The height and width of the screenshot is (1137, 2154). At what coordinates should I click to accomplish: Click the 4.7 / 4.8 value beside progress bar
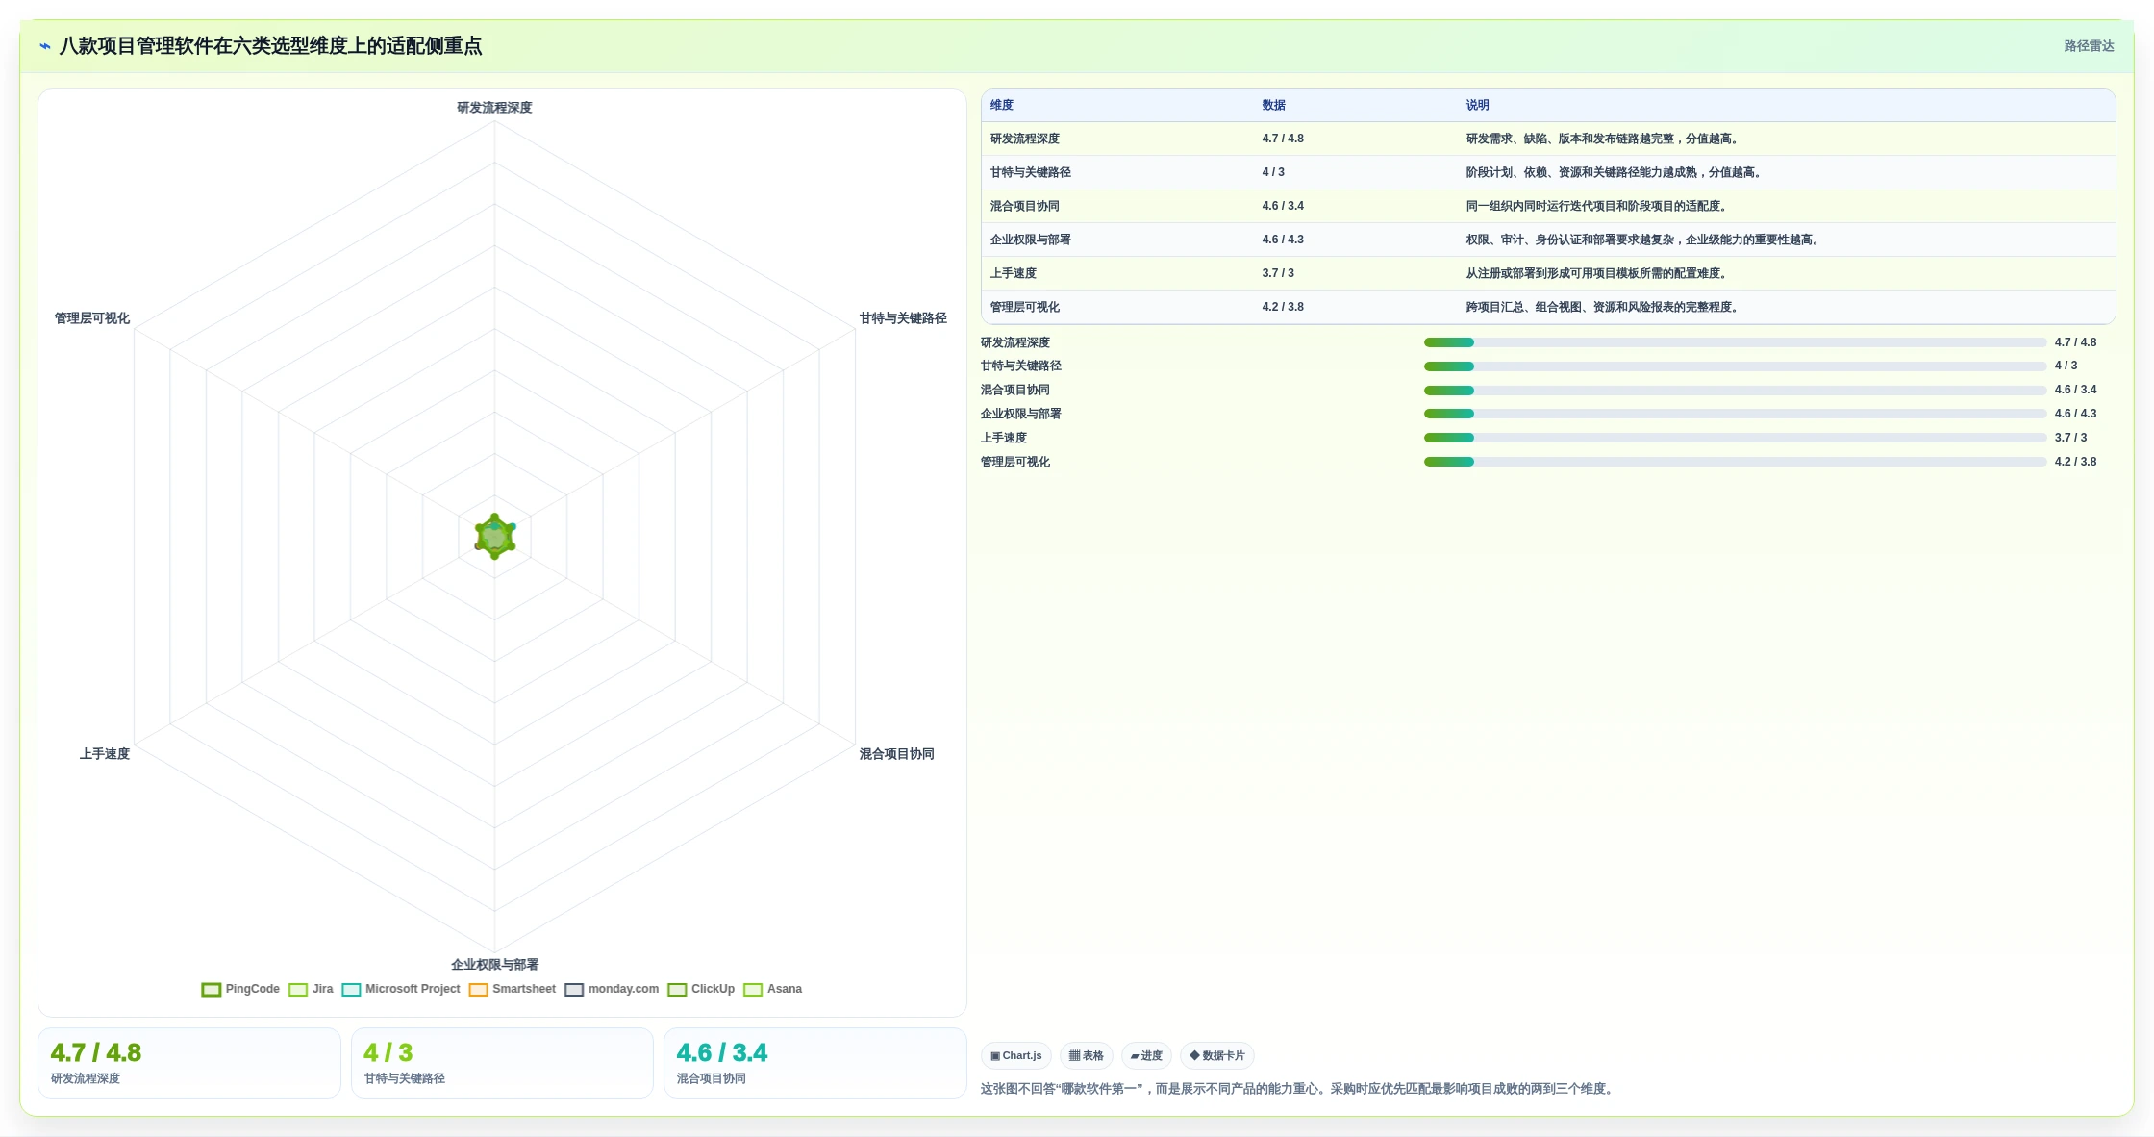pos(2075,342)
